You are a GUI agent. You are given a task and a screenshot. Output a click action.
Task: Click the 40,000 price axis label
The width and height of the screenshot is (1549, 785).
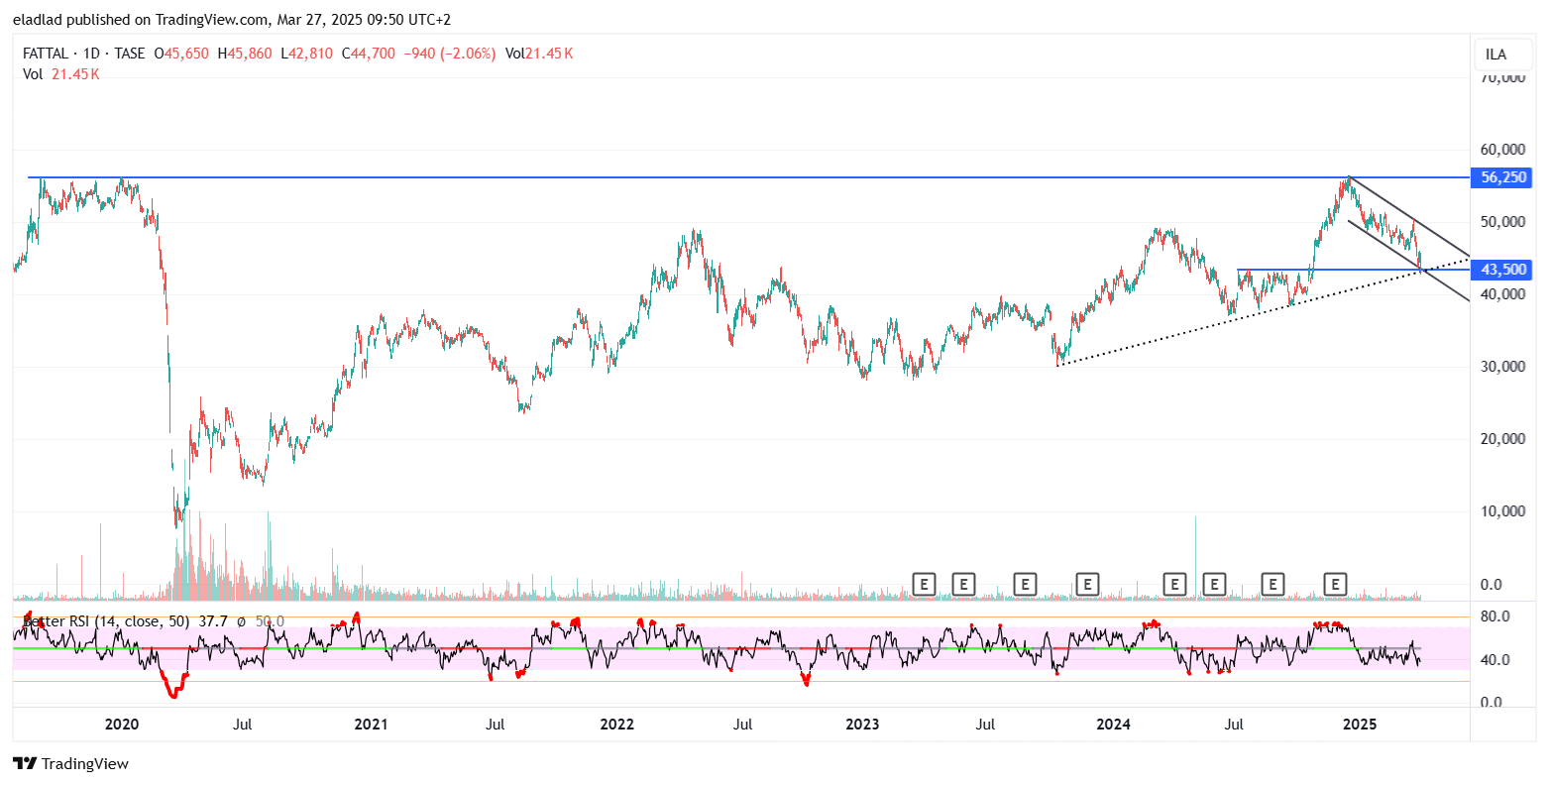tap(1502, 294)
